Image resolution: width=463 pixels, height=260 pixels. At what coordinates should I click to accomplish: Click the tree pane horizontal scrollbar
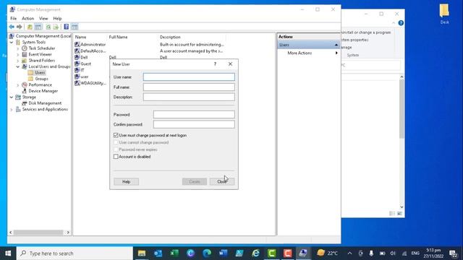click(39, 233)
